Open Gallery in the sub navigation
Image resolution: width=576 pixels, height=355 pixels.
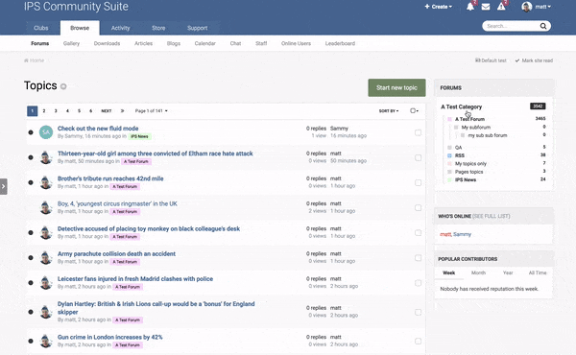(71, 43)
